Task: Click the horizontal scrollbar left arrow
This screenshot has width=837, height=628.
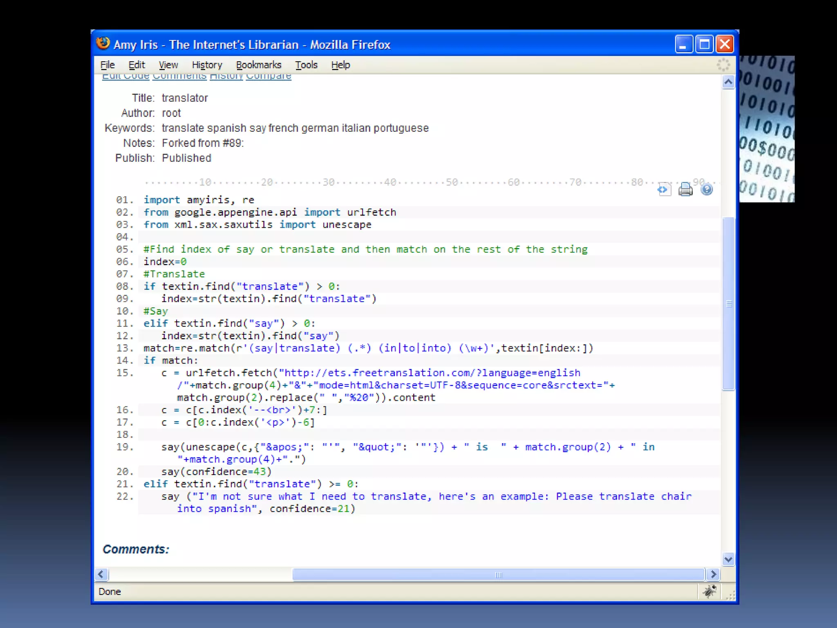Action: tap(102, 574)
